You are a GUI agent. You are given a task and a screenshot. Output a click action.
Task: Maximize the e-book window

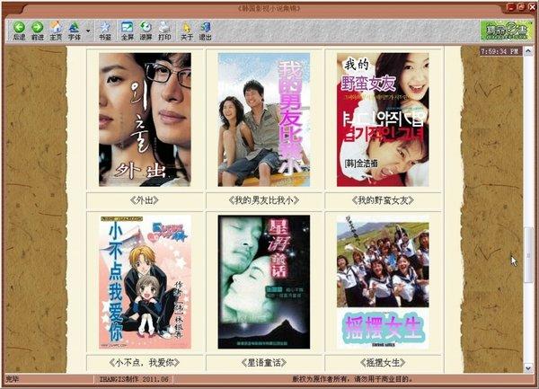point(521,7)
